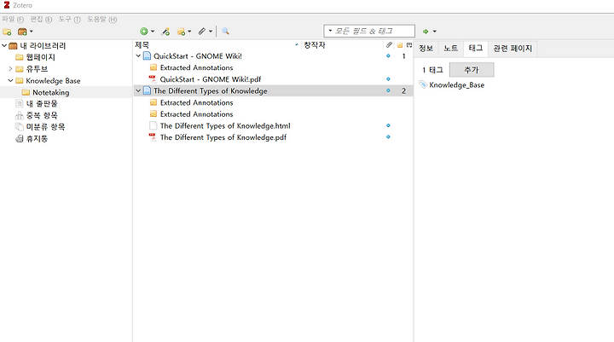Click the PDF icon of Knowledge.pdf
This screenshot has width=614, height=342.
pos(153,137)
